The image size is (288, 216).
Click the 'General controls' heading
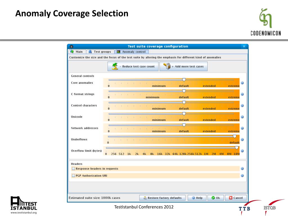82,76
